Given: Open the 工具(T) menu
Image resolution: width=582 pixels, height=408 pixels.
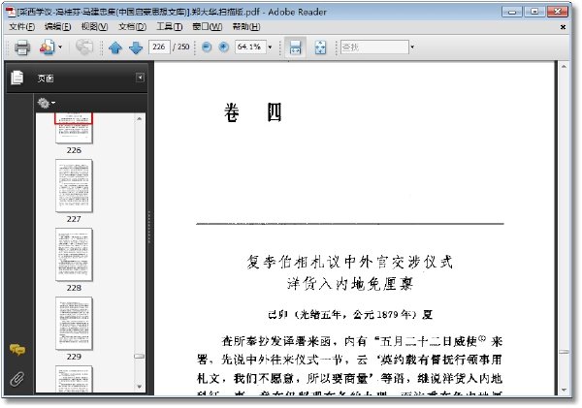Looking at the screenshot, I should pos(169,27).
